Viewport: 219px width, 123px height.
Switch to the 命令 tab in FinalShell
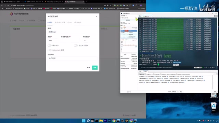click(x=145, y=71)
